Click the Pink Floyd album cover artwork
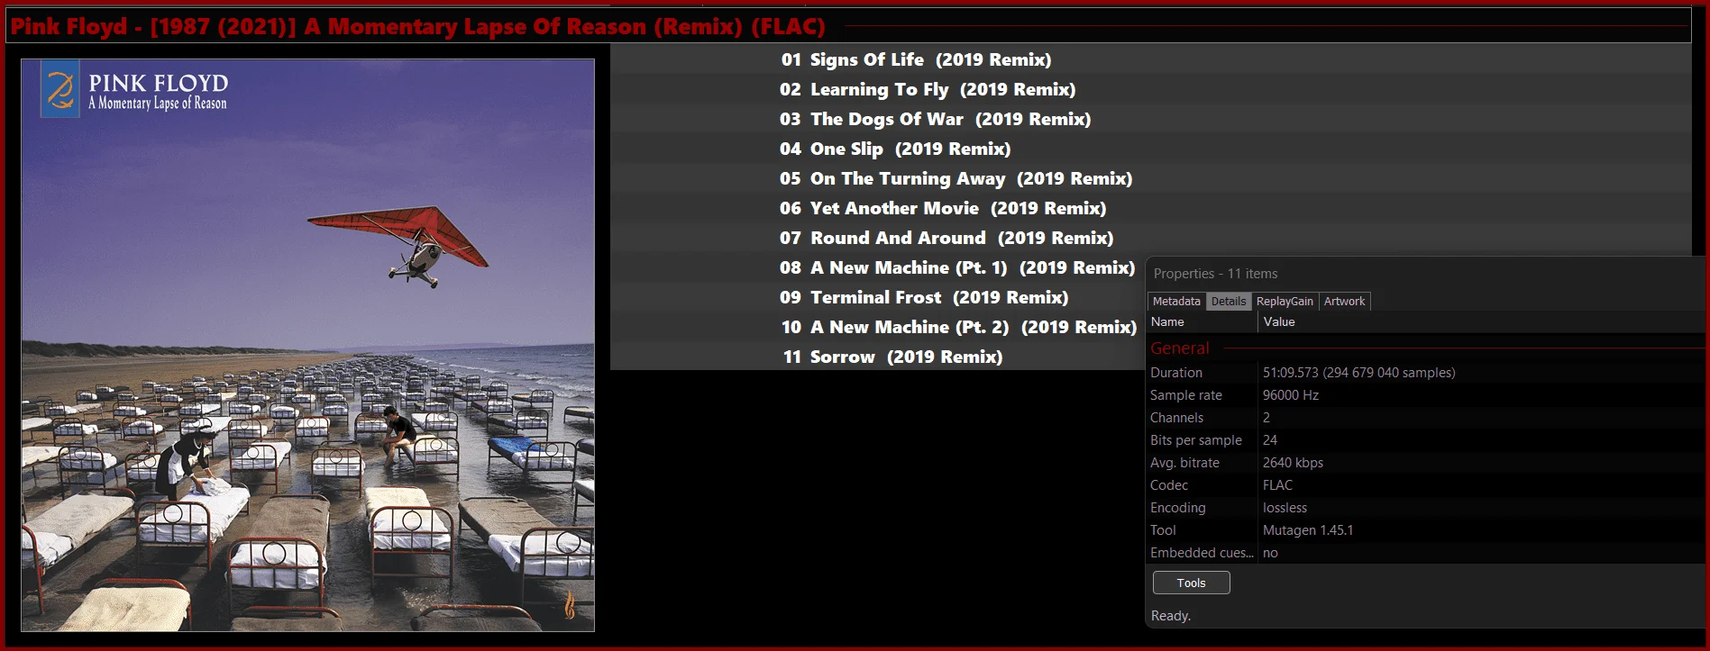Viewport: 1710px width, 651px height. 307,345
